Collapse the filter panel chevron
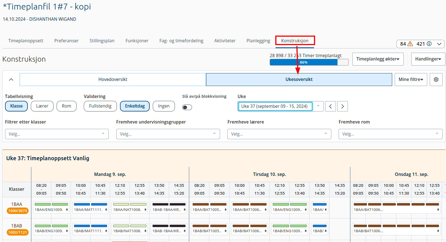Screen dimensions: 446x242 (11, 80)
